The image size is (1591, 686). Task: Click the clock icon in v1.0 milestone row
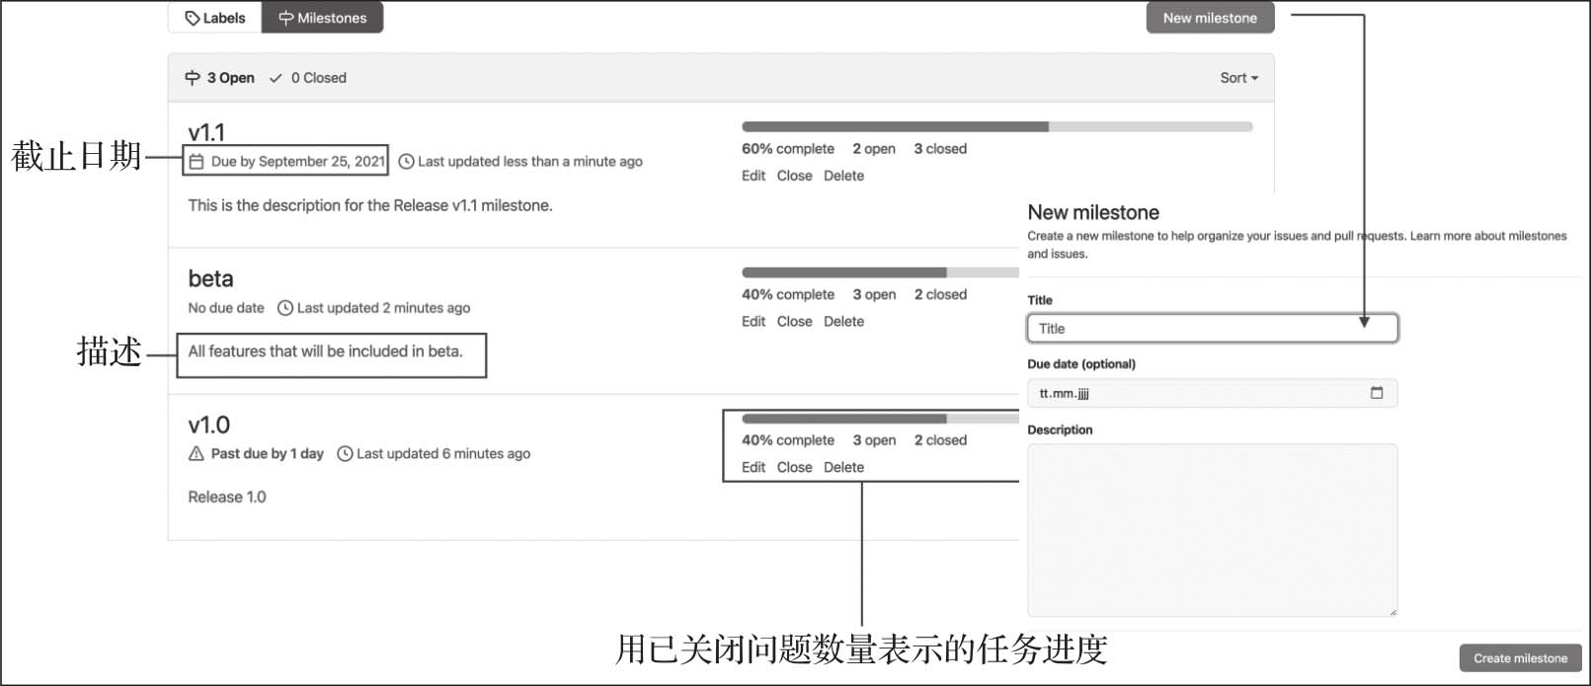[x=345, y=454]
